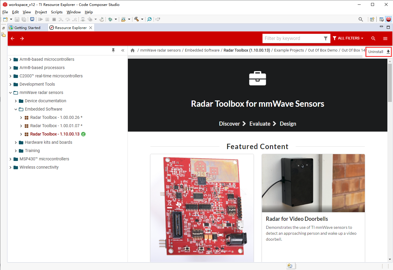Expand C2000 real-time microcontrollers node

tap(10, 76)
